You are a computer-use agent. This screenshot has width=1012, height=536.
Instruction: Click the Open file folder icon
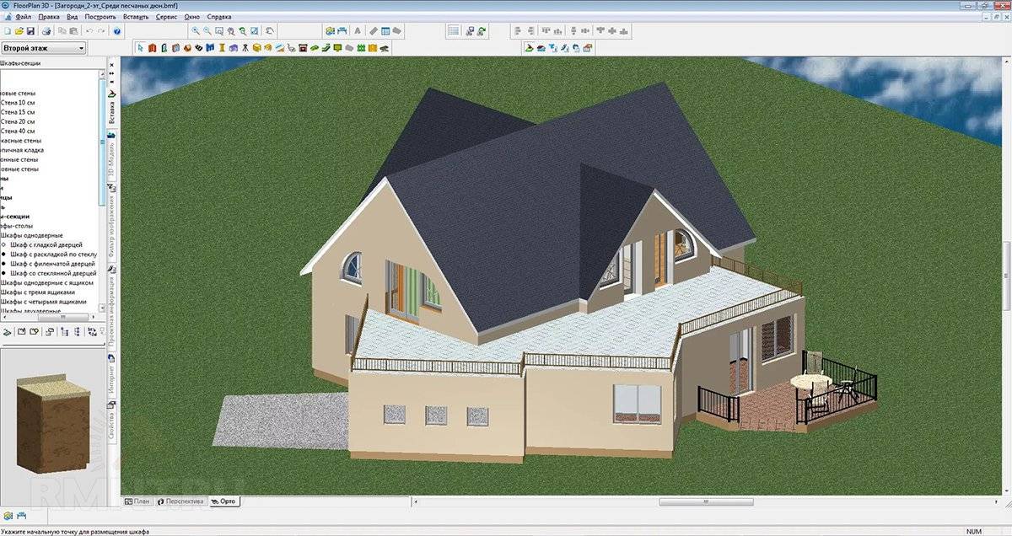(19, 31)
